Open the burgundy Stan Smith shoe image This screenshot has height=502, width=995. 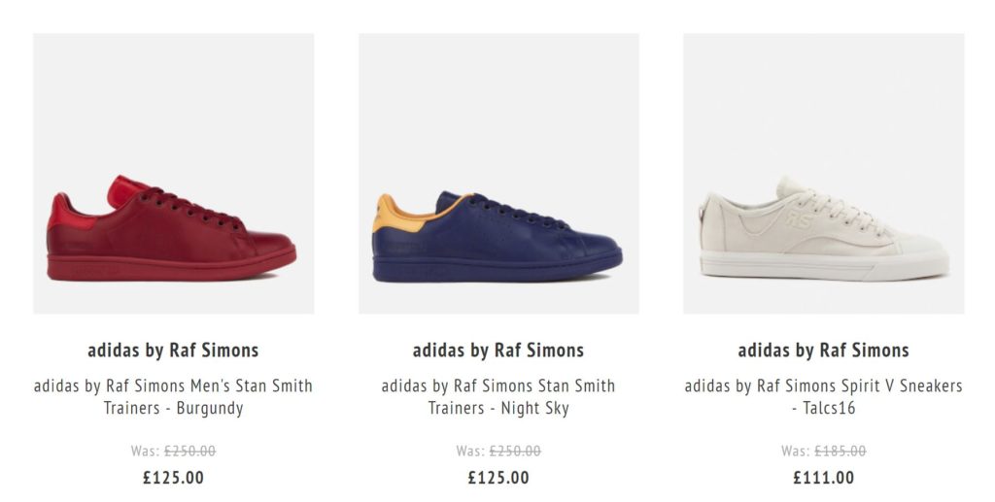(173, 175)
